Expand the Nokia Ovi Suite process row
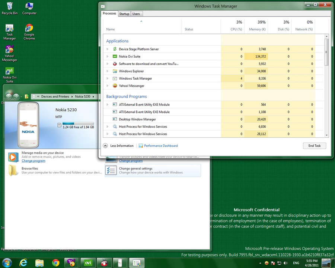 click(108, 57)
